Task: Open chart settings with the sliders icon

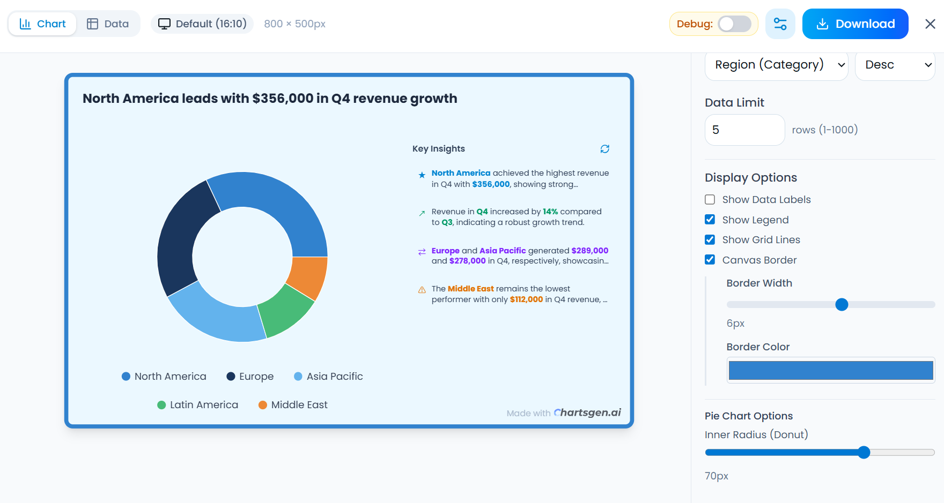Action: 780,24
